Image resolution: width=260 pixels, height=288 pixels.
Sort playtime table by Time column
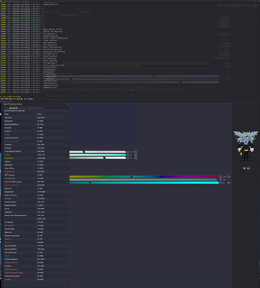[x=40, y=114]
